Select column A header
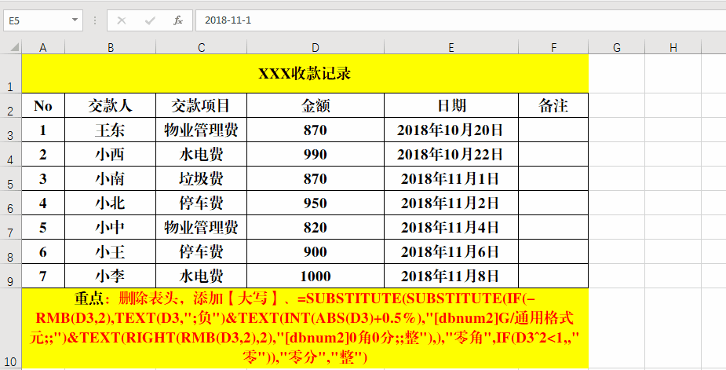The image size is (726, 370). (43, 47)
